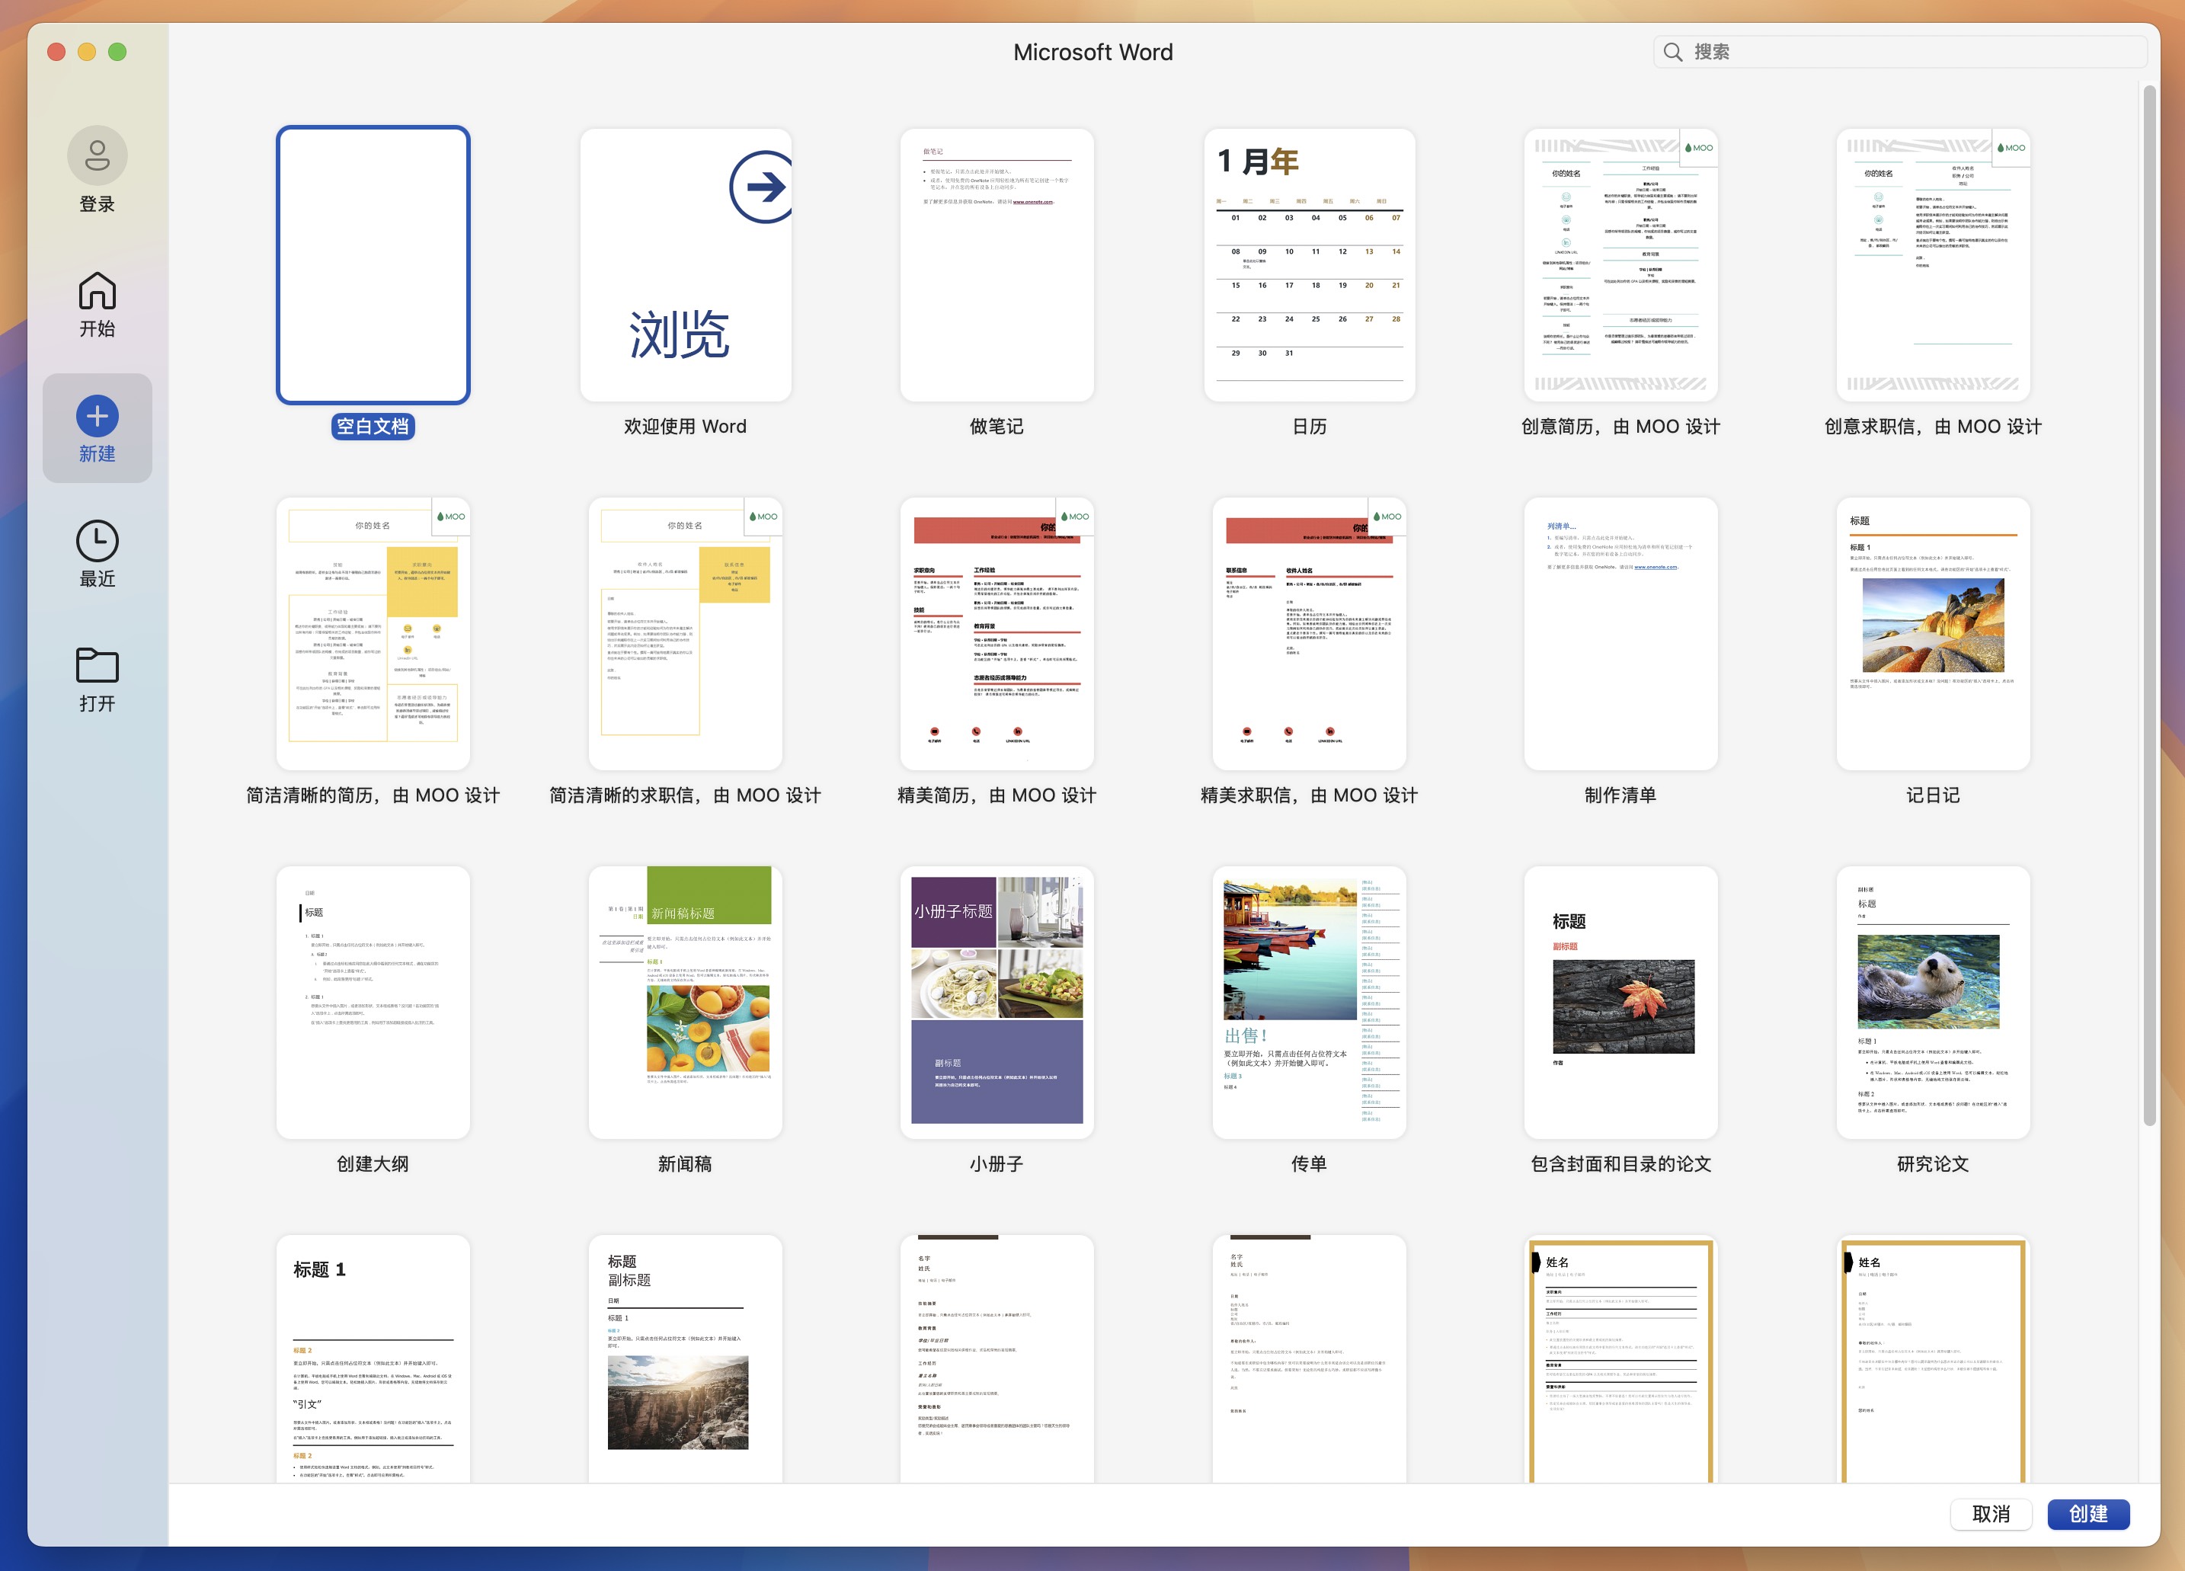Click the 打开 folder icon
Viewport: 2185px width, 1571px height.
(x=98, y=664)
